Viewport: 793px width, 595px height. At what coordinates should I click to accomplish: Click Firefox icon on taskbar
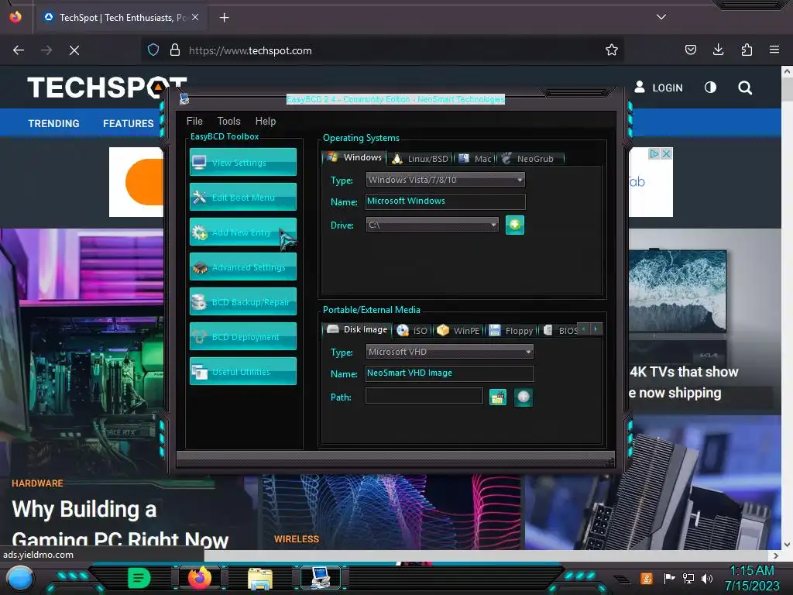[x=200, y=578]
